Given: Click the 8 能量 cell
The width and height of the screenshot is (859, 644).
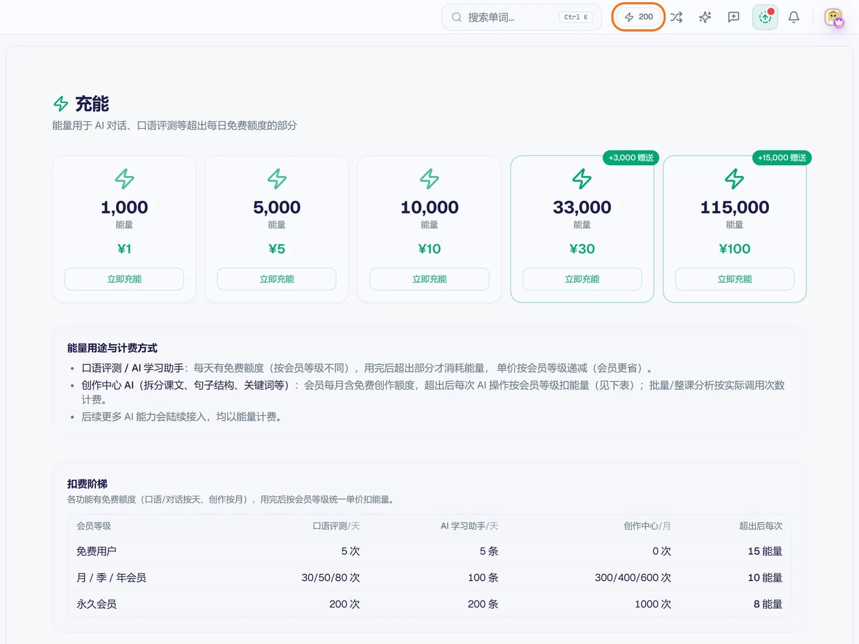Looking at the screenshot, I should coord(768,604).
